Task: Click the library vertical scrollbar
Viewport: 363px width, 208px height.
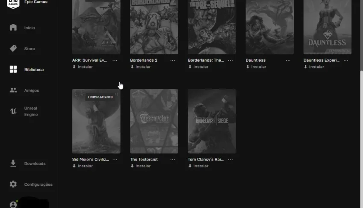Action: [361, 139]
